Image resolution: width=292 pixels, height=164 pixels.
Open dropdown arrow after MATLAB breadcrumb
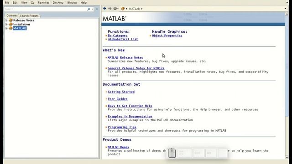142,9
